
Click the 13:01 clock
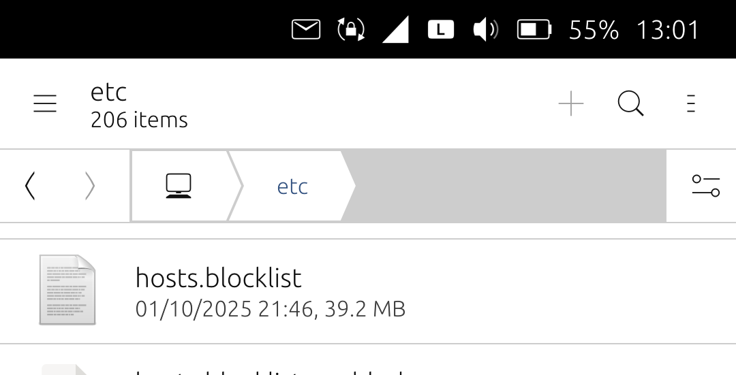(x=667, y=30)
